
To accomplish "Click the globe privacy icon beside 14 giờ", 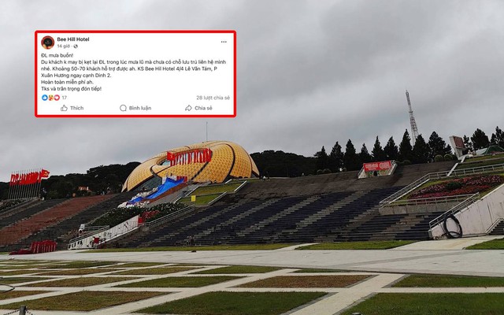I will (76, 46).
